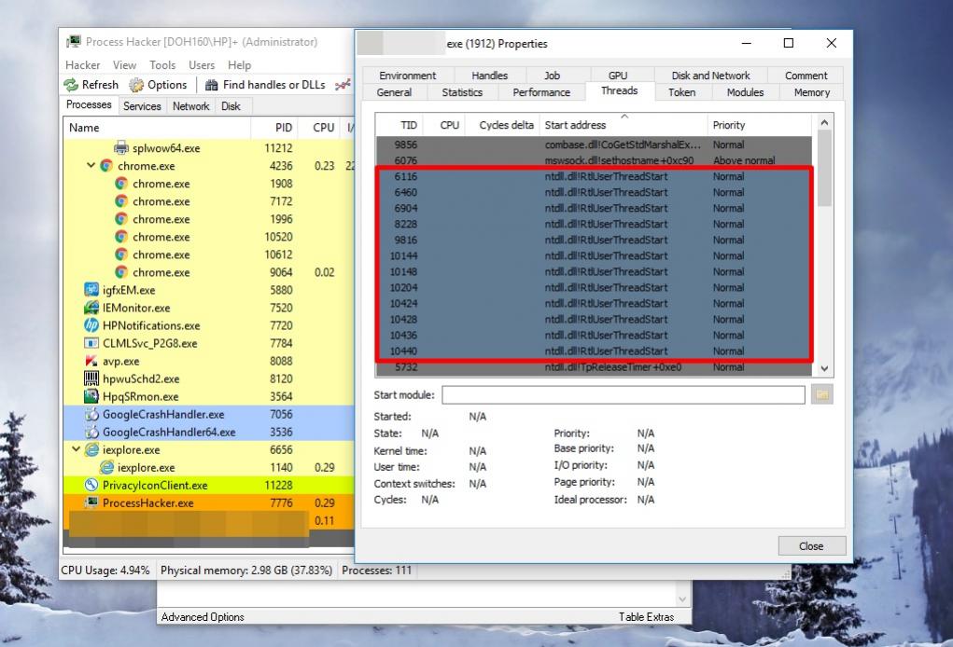Open the GPU tab in Properties

(618, 76)
